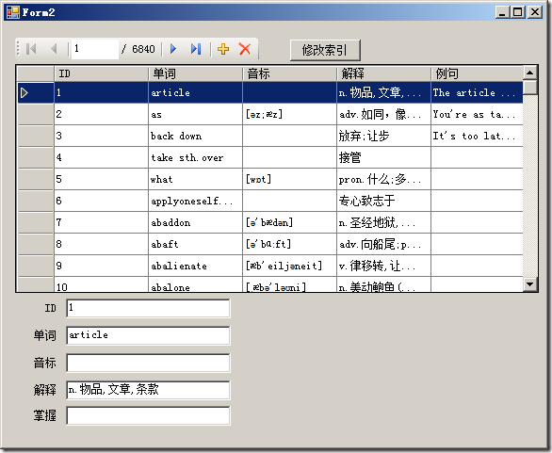Click the cell 'take sth. over'

[x=195, y=157]
